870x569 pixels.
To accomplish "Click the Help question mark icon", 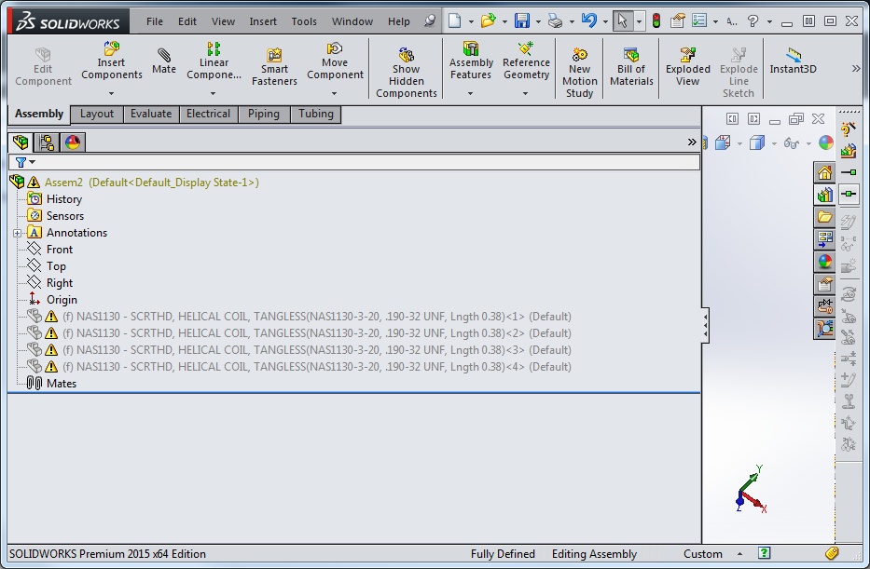I will [753, 21].
